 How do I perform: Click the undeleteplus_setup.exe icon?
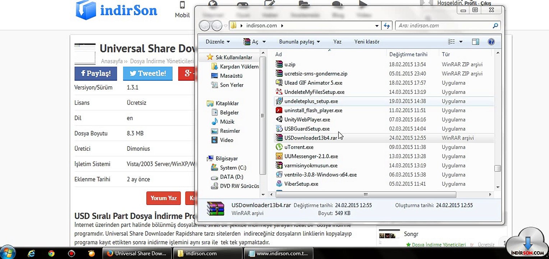tap(279, 101)
